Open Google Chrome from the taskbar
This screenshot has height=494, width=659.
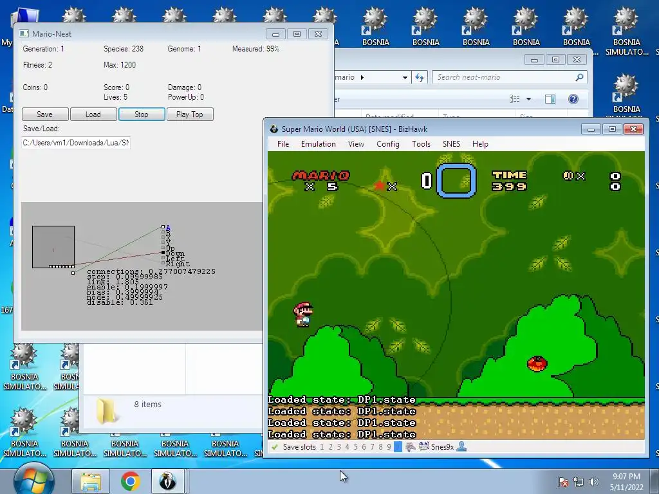pos(130,481)
